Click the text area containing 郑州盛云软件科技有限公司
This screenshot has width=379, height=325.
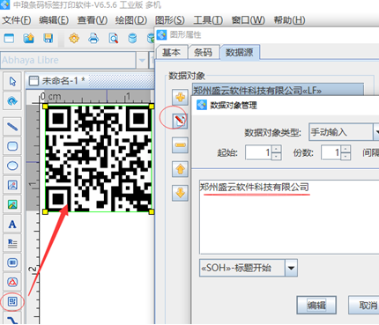289,217
